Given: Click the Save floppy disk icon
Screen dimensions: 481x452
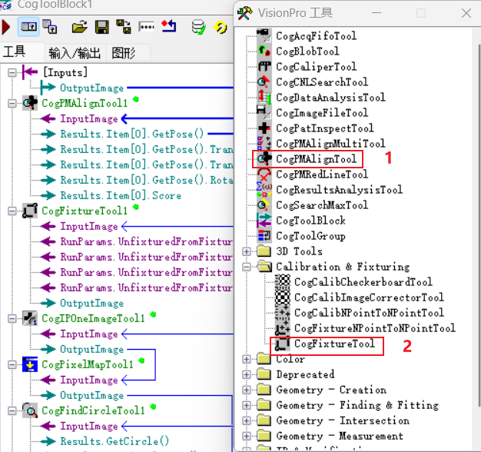Looking at the screenshot, I should [102, 27].
